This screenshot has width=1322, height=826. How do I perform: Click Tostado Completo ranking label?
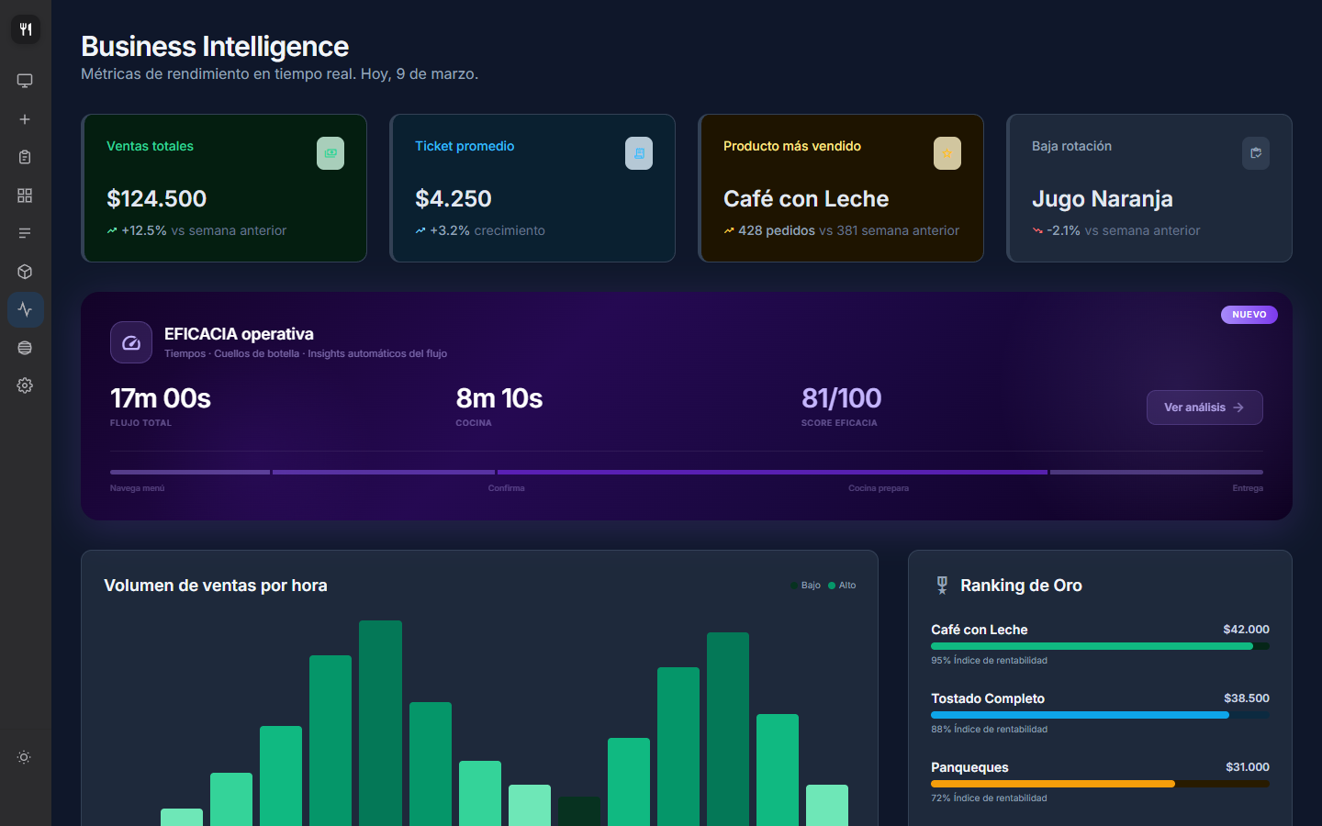pyautogui.click(x=988, y=698)
